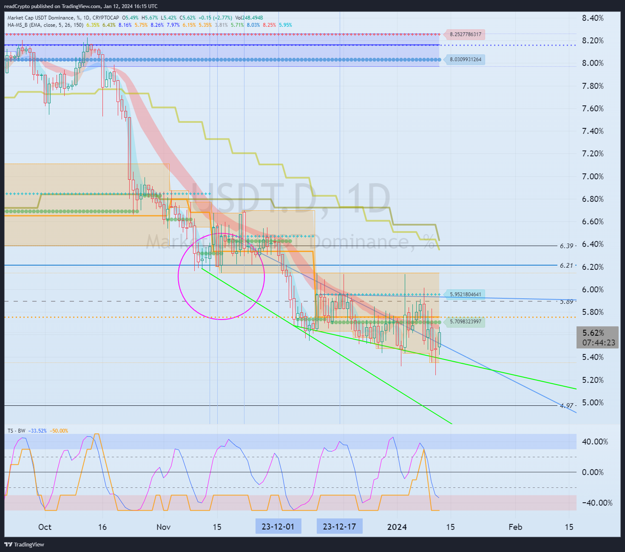Click the 8.0309931264 blue price tag

pos(464,59)
